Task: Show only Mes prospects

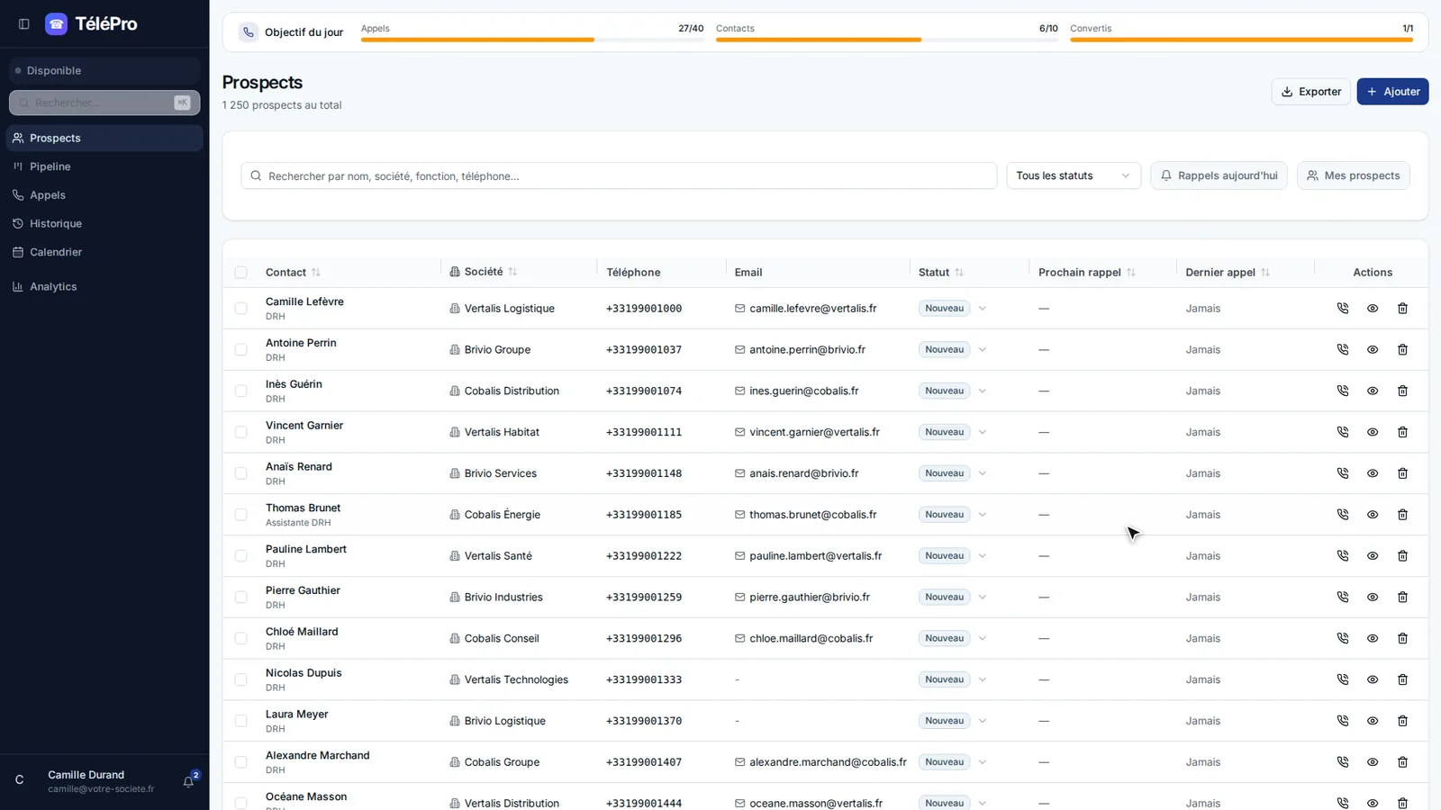Action: tap(1353, 175)
